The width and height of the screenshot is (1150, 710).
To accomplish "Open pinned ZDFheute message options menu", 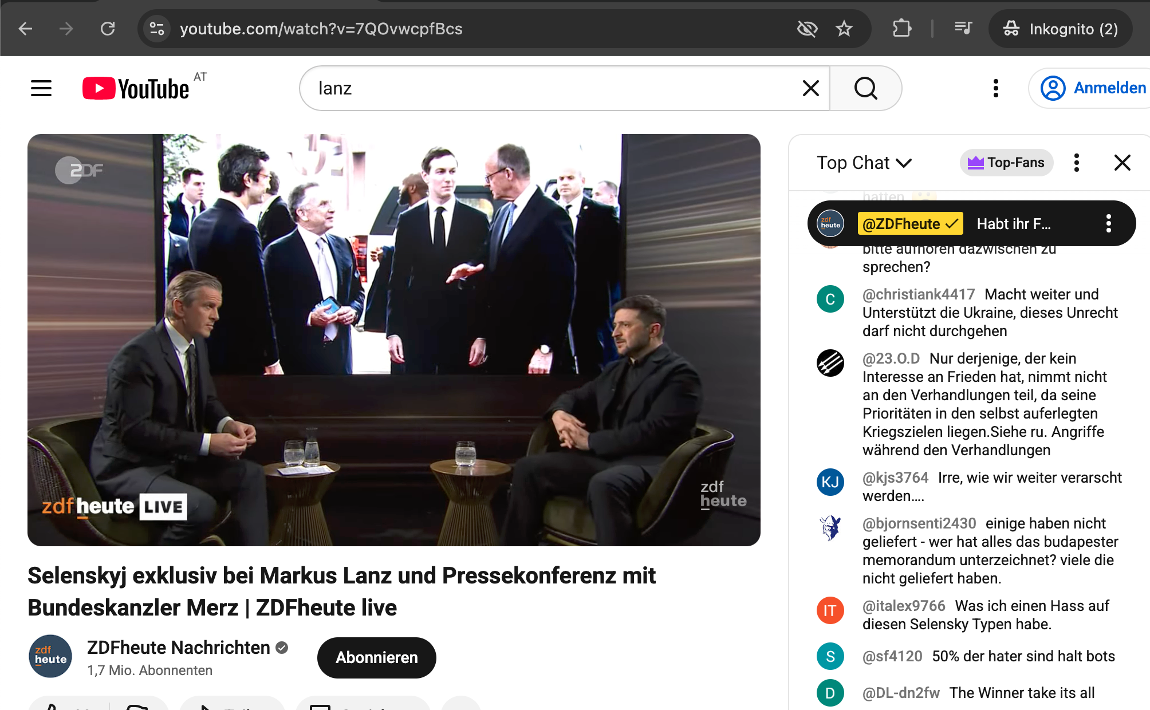I will 1109,223.
